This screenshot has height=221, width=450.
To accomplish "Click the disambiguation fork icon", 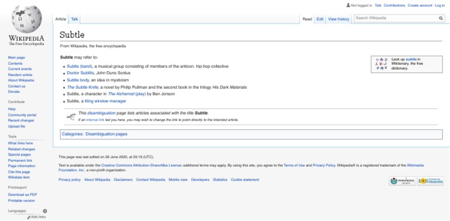I will [x=70, y=116].
